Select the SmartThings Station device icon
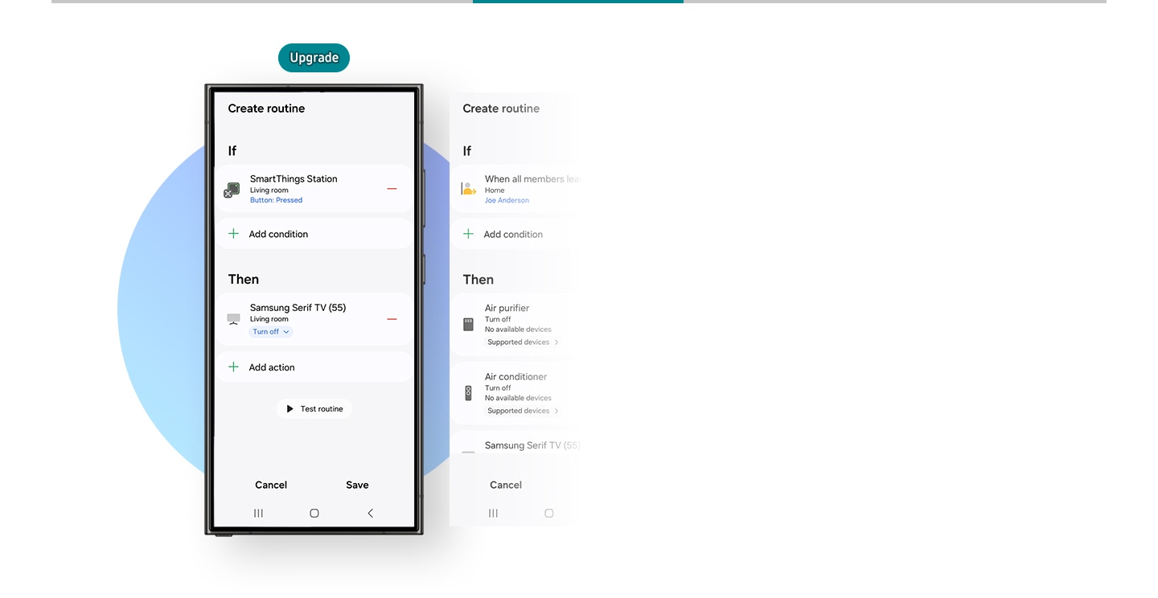Image resolution: width=1158 pixels, height=598 pixels. pos(232,189)
